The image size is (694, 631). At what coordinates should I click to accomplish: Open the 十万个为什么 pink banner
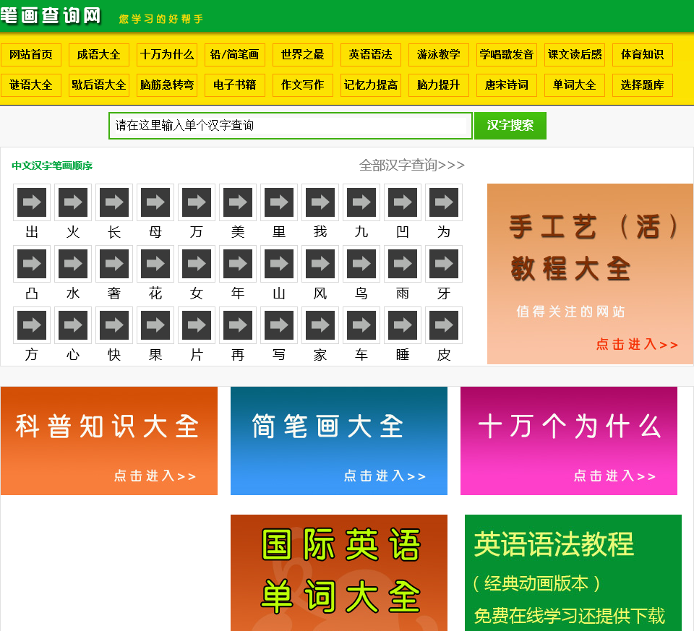tap(569, 441)
